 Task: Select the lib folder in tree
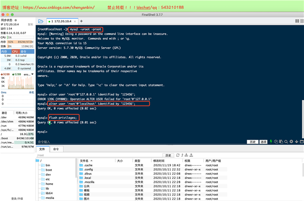point(45,188)
